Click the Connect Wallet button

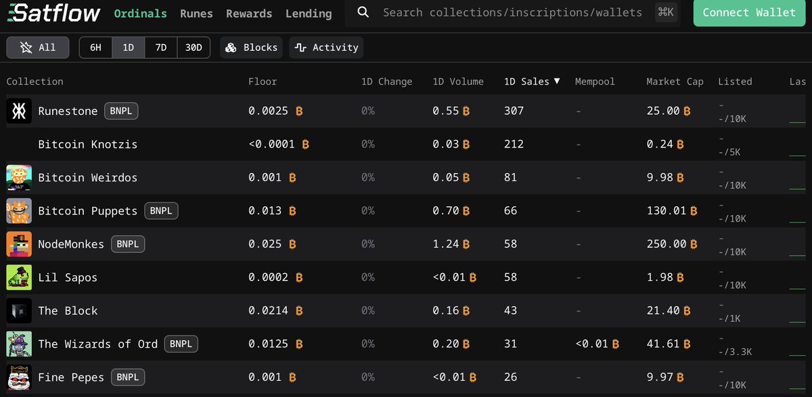point(749,13)
